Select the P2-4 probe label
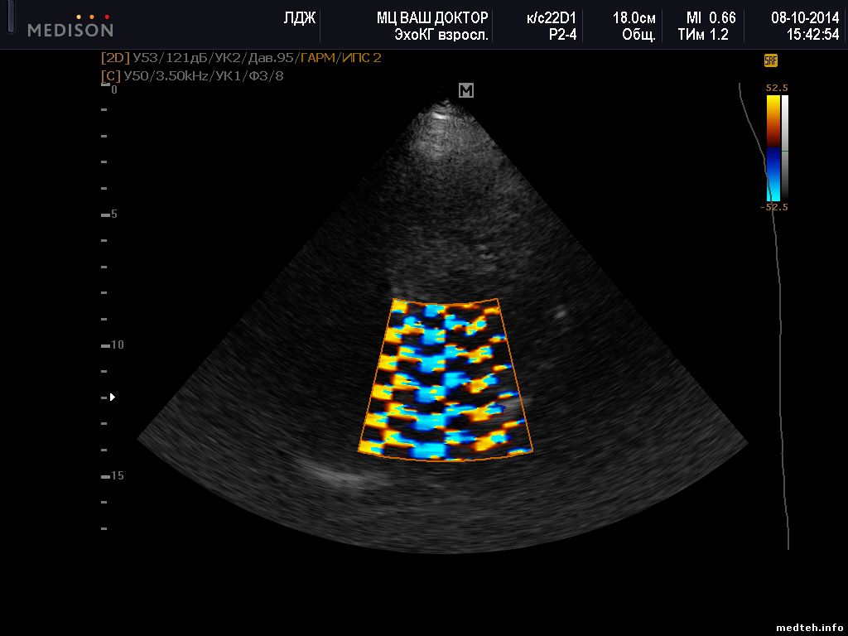The height and width of the screenshot is (636, 848). click(562, 35)
